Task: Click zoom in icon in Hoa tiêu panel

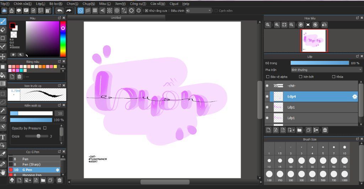Action: coord(277,25)
